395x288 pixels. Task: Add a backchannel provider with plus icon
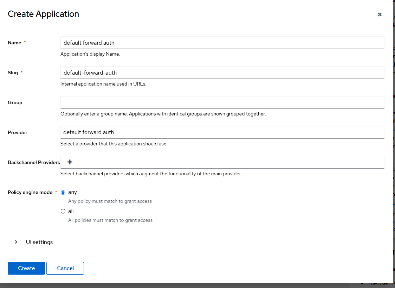(x=70, y=162)
